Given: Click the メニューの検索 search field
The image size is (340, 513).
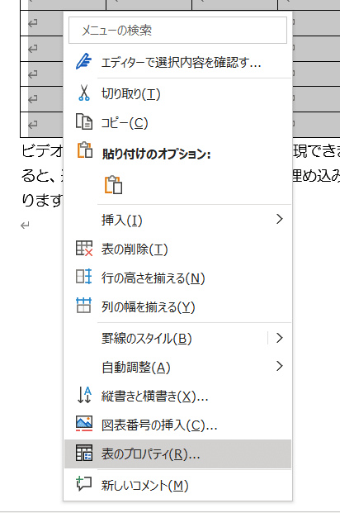Looking at the screenshot, I should pyautogui.click(x=177, y=30).
